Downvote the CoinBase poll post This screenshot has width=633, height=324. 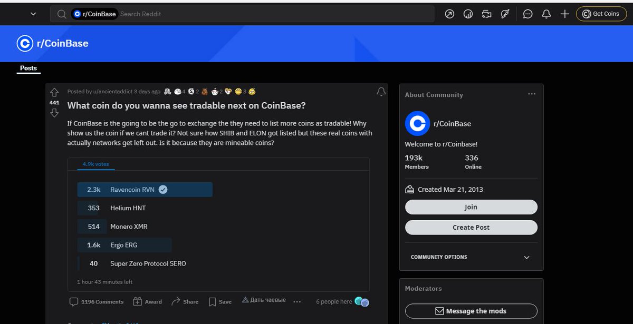[x=54, y=113]
